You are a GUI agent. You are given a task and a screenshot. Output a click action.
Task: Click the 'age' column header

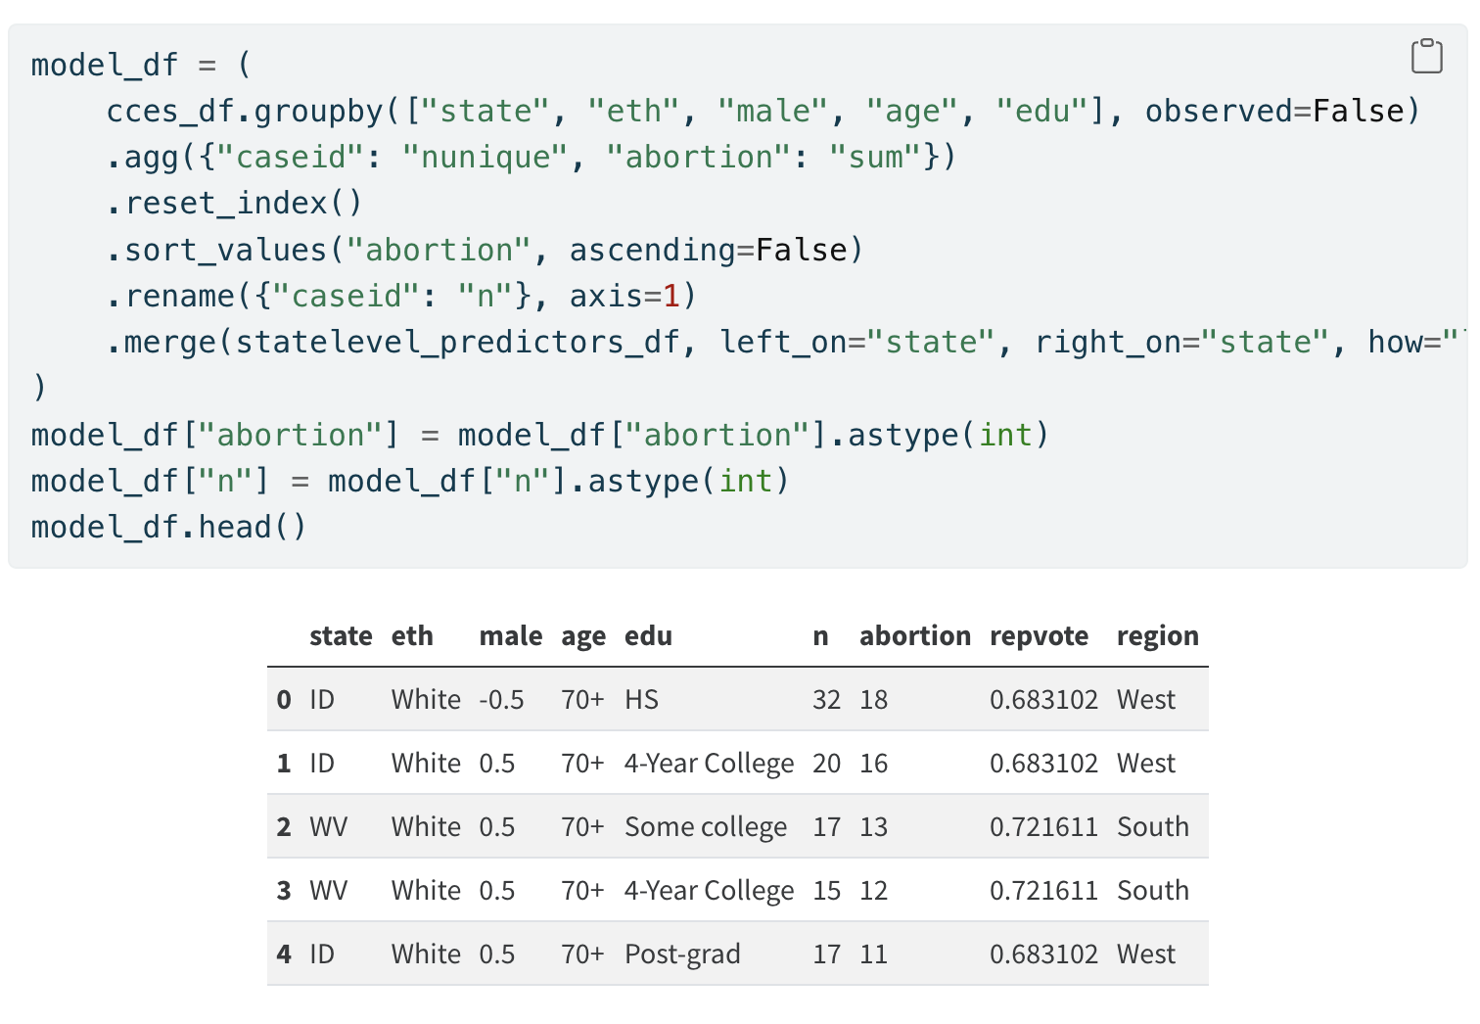[583, 636]
